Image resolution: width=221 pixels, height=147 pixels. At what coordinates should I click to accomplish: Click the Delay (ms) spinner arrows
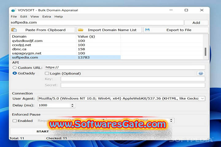(72, 105)
